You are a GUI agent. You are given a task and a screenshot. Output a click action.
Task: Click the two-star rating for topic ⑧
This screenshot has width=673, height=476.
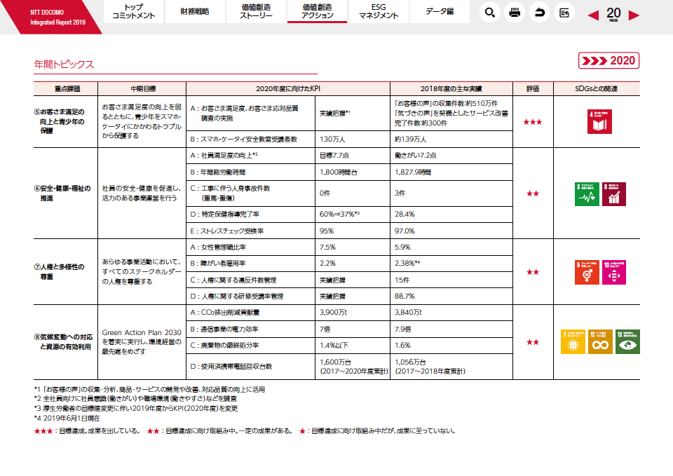pyautogui.click(x=533, y=342)
